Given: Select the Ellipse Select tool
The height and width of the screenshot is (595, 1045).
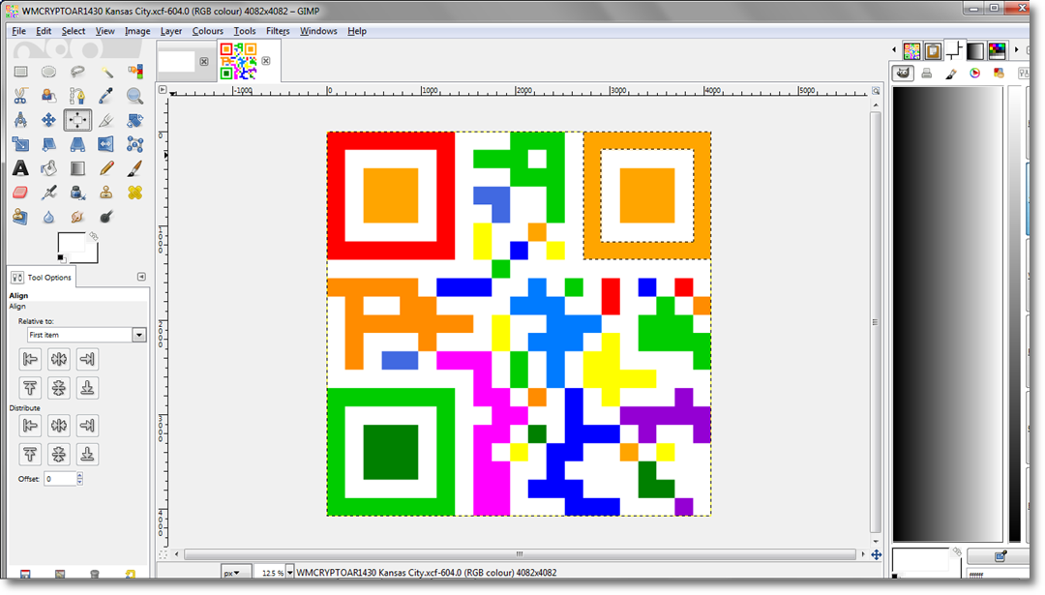Looking at the screenshot, I should 48,72.
